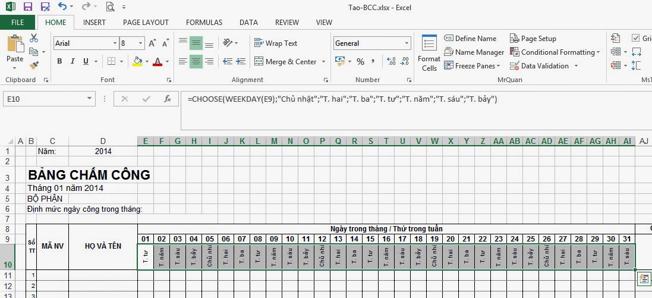This screenshot has width=652, height=298.
Task: Select row 11 header
Action: [8, 275]
